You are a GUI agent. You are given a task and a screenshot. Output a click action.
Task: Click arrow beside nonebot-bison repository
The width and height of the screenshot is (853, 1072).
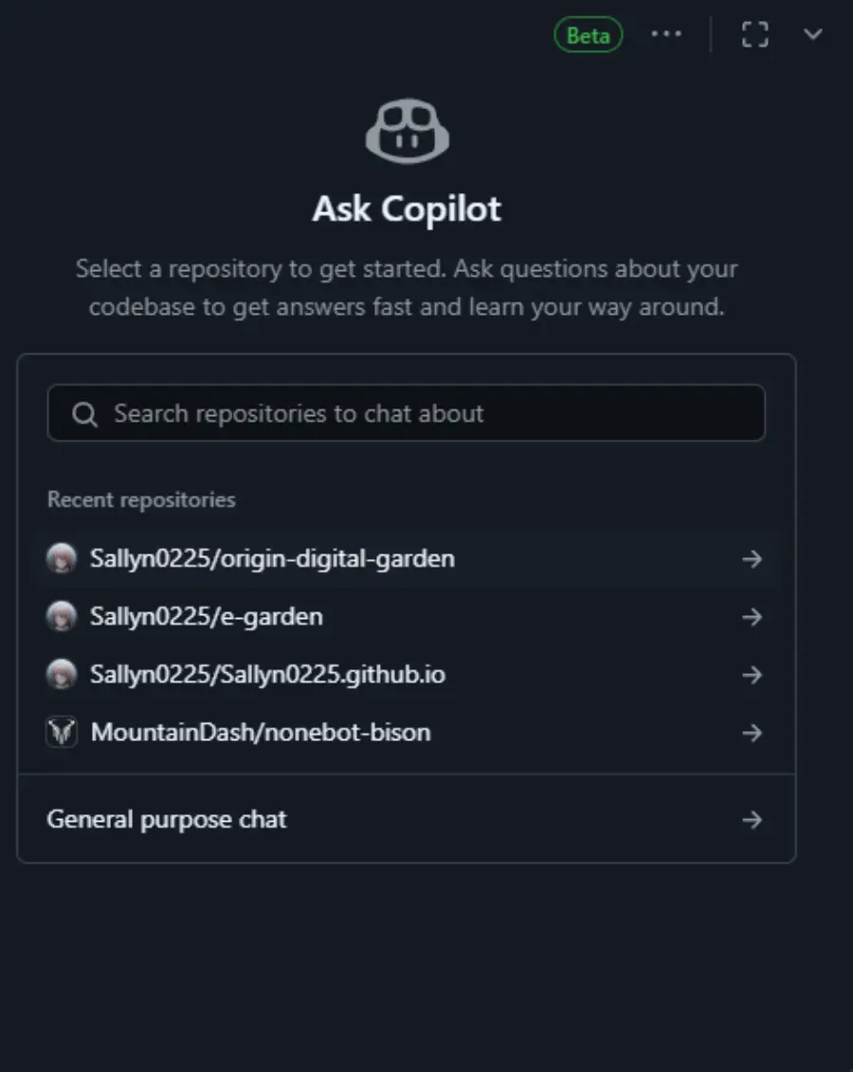click(x=752, y=733)
